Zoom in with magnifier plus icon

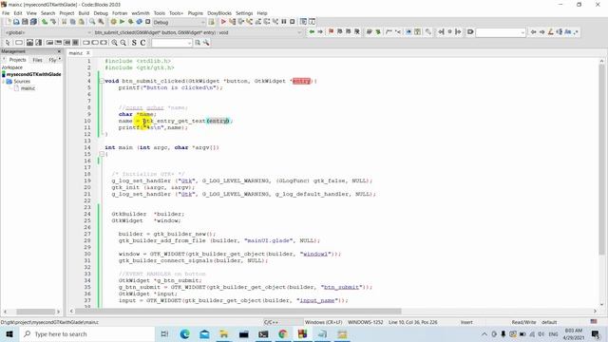click(x=114, y=43)
